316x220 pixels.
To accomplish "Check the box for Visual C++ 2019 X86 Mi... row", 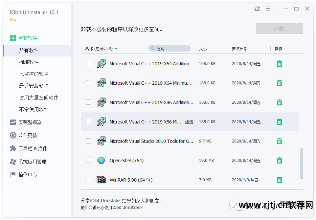I will [89, 121].
